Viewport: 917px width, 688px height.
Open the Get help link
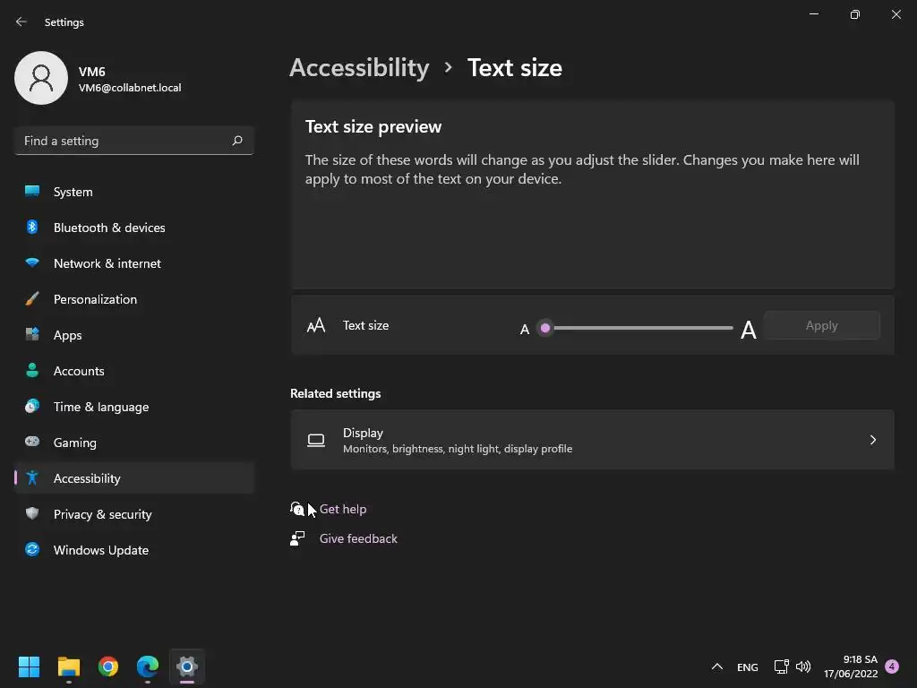(x=343, y=509)
